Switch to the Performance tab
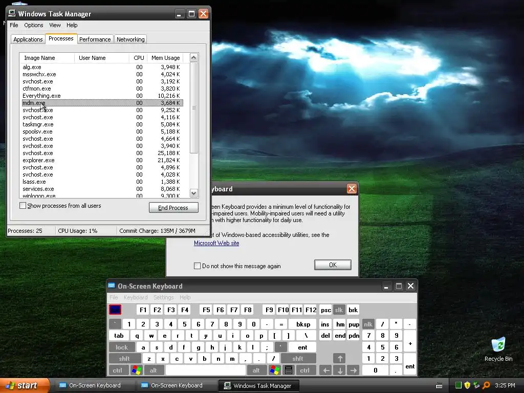 coord(95,39)
